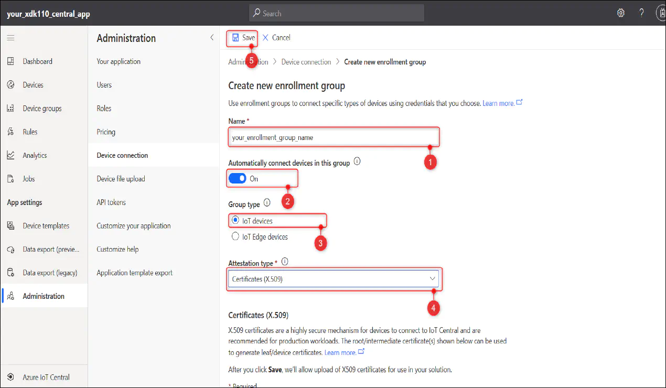The height and width of the screenshot is (388, 666).
Task: Open the Pricing admin page
Action: tap(106, 132)
